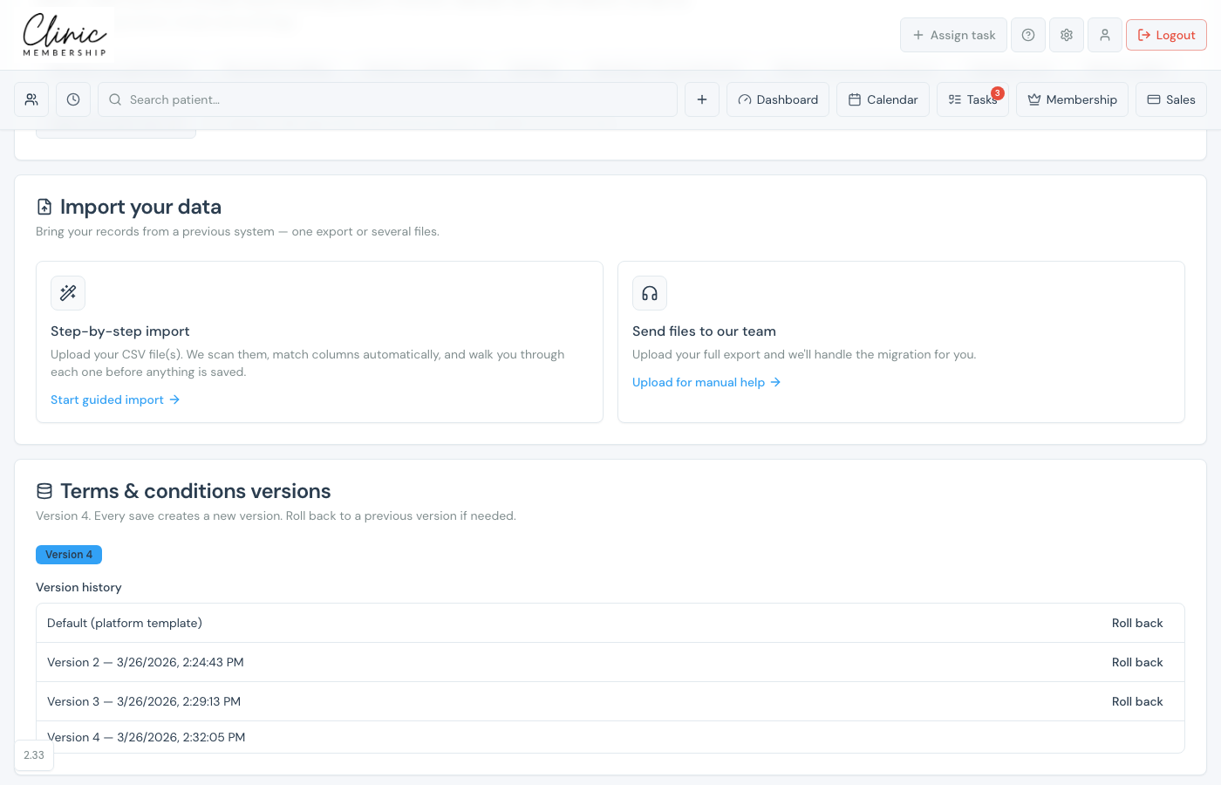Click 'Version 3 — 3/26/2026, 2:29:13 PM' text
The width and height of the screenshot is (1221, 785).
(144, 701)
